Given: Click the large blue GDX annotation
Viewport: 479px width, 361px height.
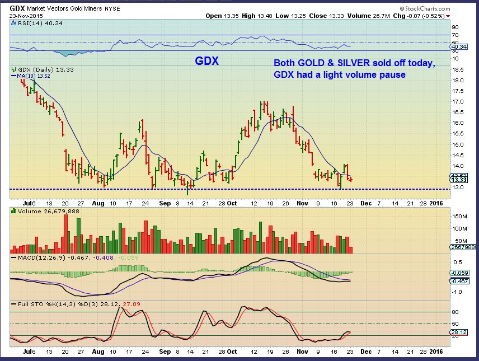Looking at the screenshot, I should (207, 61).
